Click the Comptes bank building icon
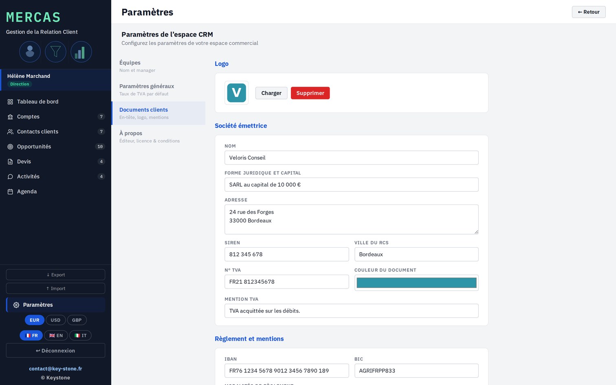This screenshot has width=616, height=385. click(x=10, y=117)
